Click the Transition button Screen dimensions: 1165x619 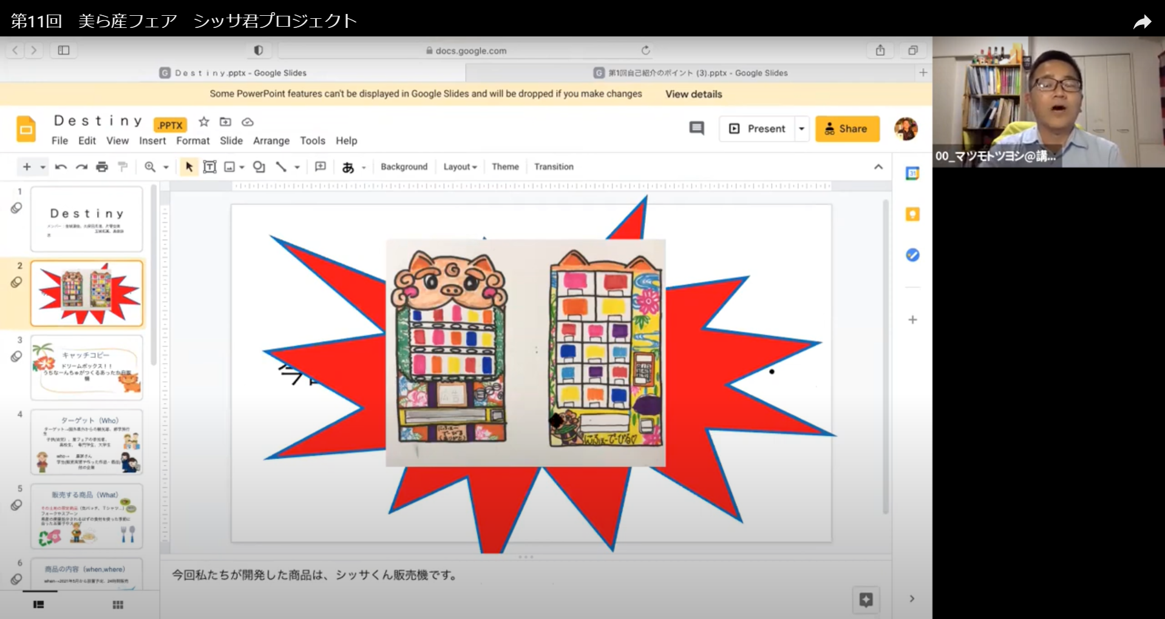click(x=554, y=167)
